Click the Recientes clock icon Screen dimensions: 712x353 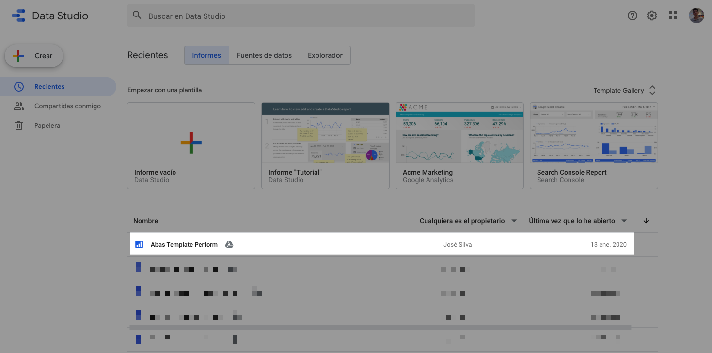click(x=19, y=87)
